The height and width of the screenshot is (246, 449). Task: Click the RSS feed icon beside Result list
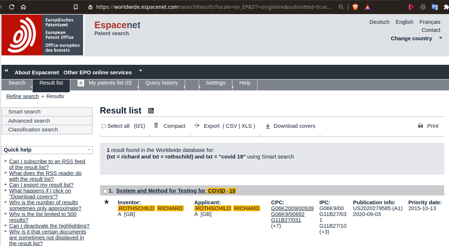tap(151, 111)
